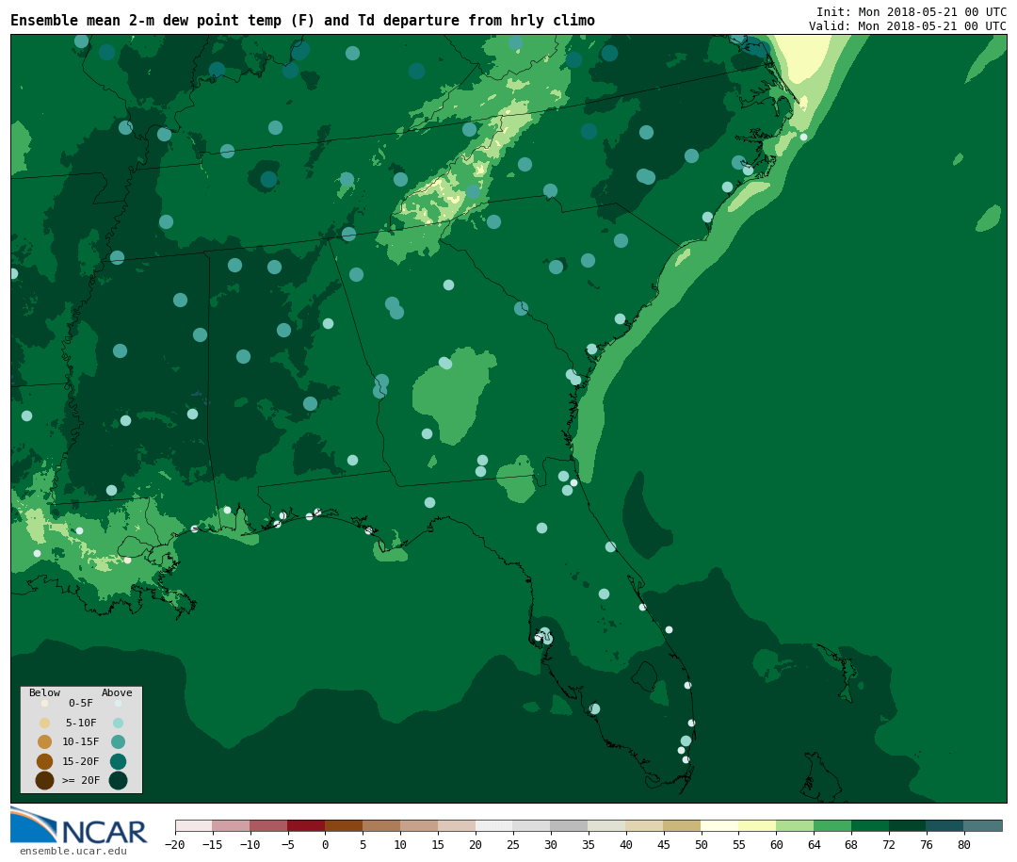This screenshot has width=1017, height=862.
Task: Click the '15-20F' legend label
Action: click(x=81, y=761)
